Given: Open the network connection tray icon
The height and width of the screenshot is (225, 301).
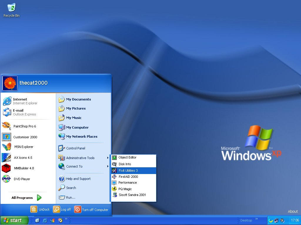Looking at the screenshot, I should pyautogui.click(x=276, y=220).
